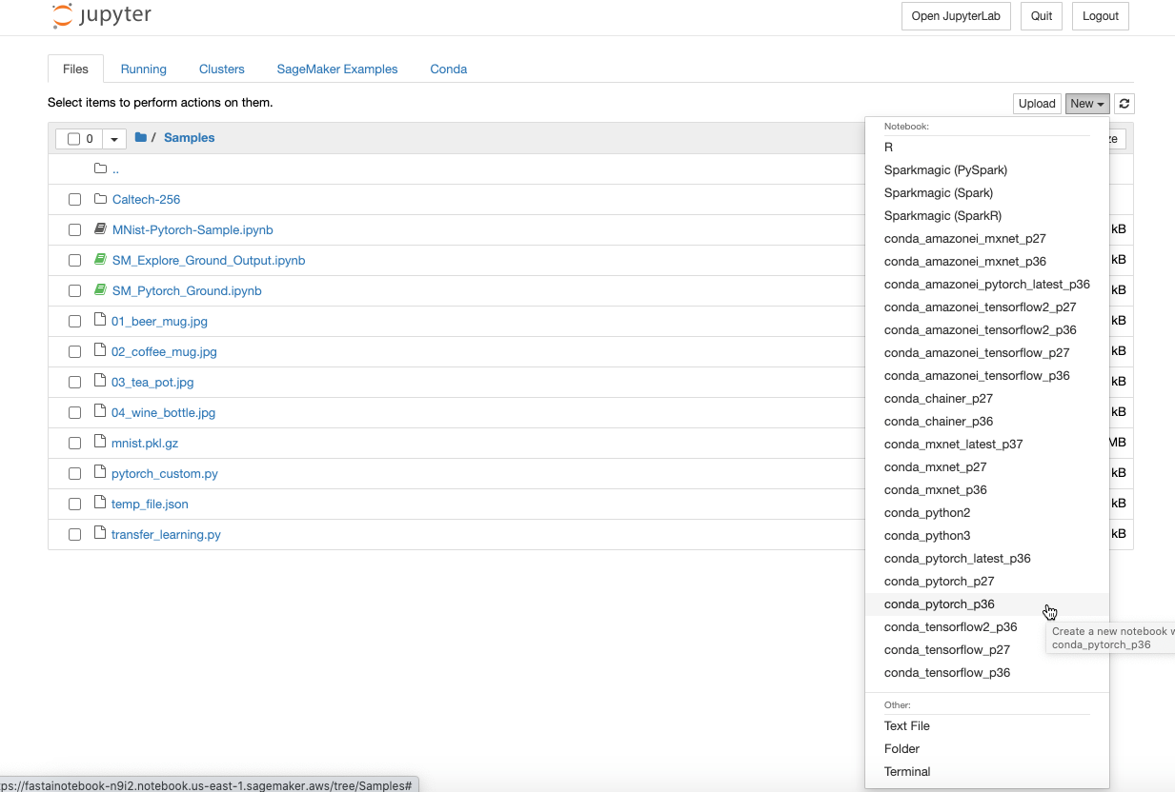Collapse the New dropdown button

click(1087, 104)
